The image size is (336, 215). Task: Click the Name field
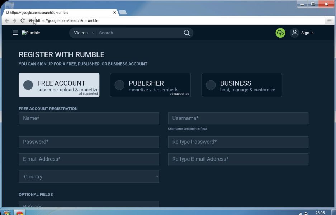(89, 118)
